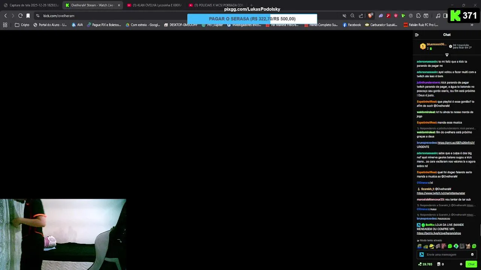Open the botrix.live shop link

[439, 233]
